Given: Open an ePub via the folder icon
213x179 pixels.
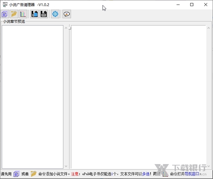Looking at the screenshot, I should (x=14, y=14).
